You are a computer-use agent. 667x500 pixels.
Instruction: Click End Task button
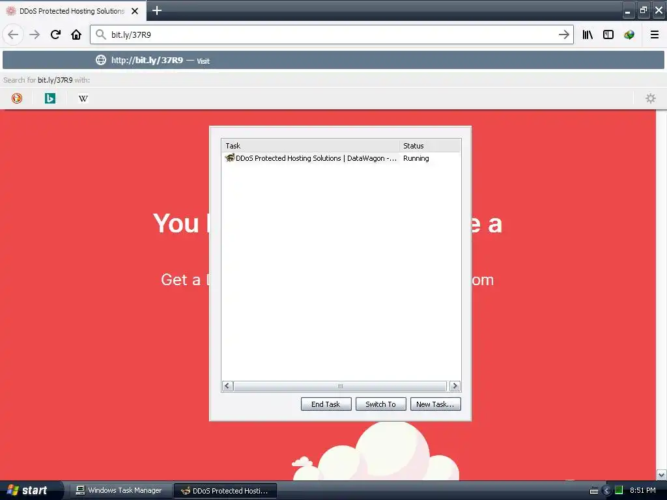[x=326, y=404]
